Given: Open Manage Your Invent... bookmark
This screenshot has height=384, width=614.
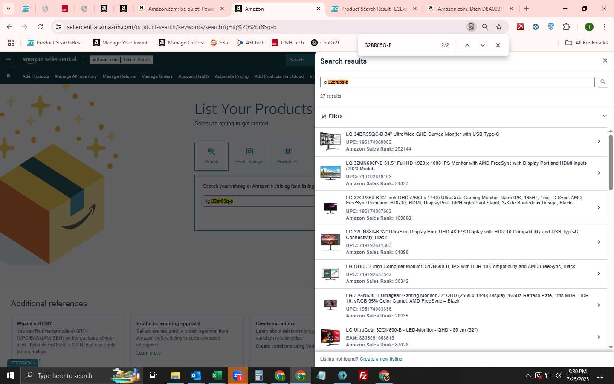Looking at the screenshot, I should tap(122, 43).
